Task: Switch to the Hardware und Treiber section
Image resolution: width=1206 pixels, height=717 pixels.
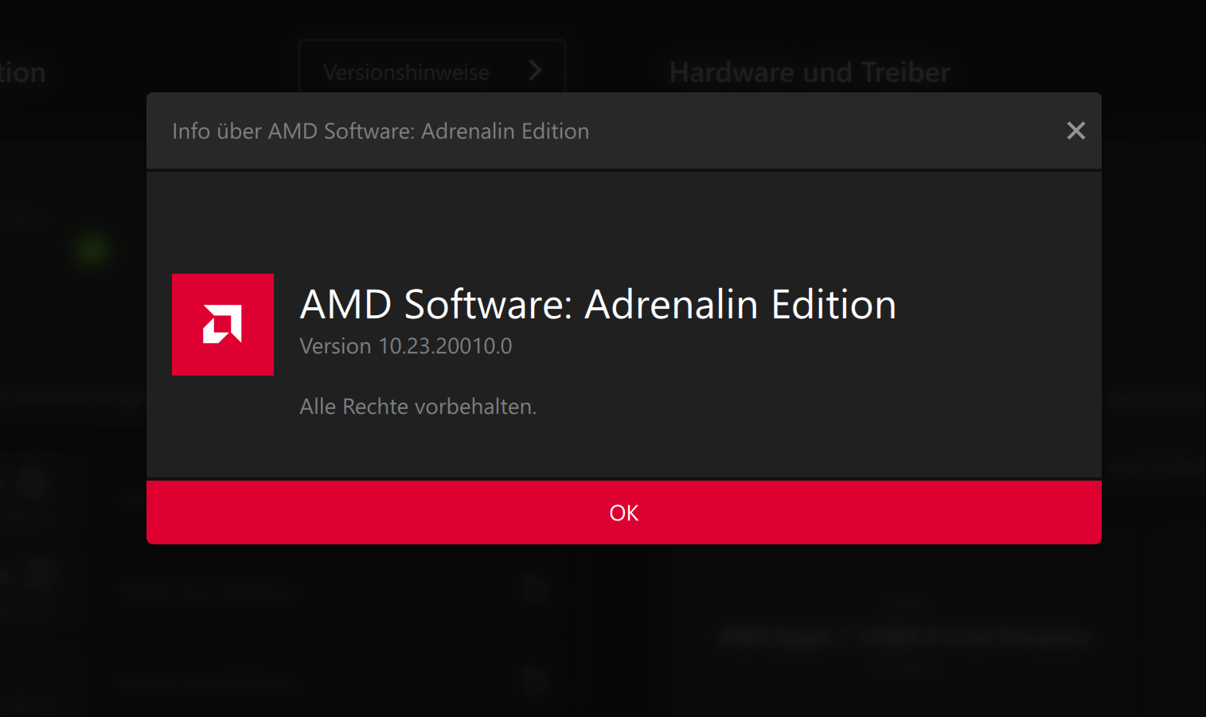Action: coord(809,72)
